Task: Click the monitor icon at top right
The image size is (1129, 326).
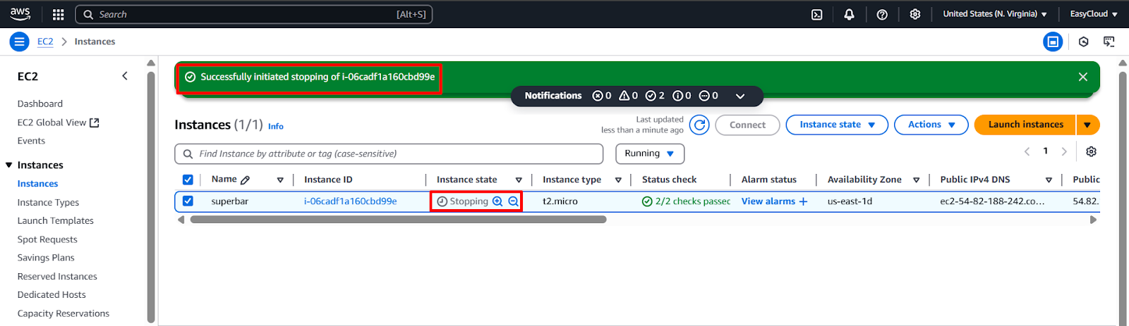Action: pos(1109,42)
